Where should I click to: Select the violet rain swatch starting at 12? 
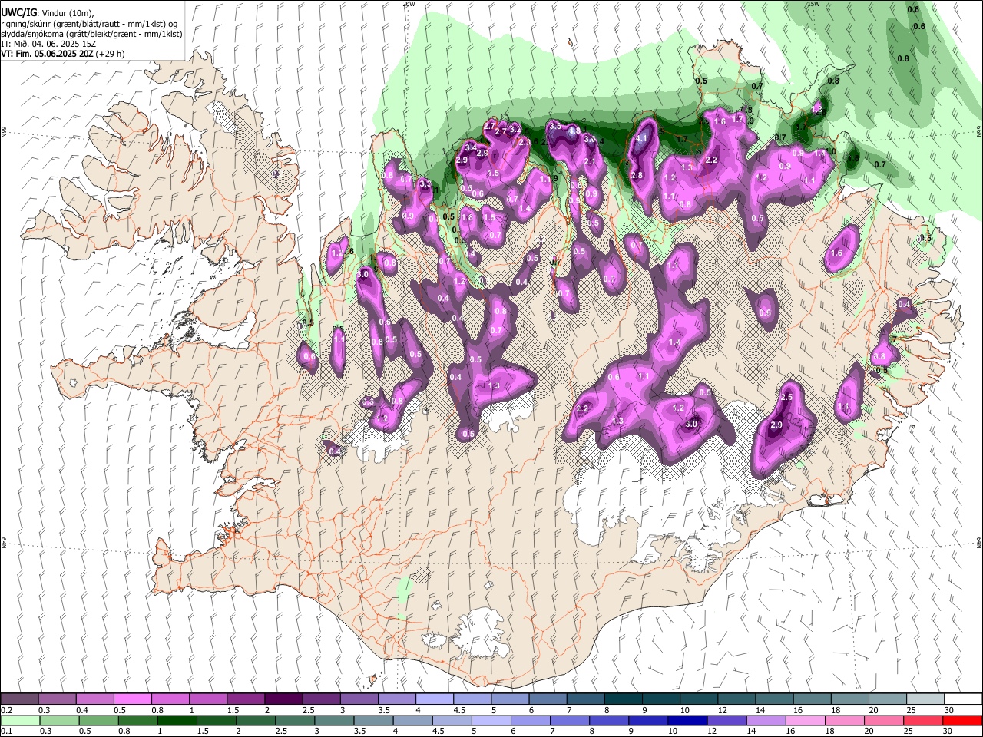tap(727, 720)
